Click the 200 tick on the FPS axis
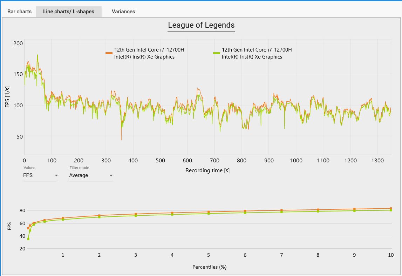402x276 pixels. 18,43
